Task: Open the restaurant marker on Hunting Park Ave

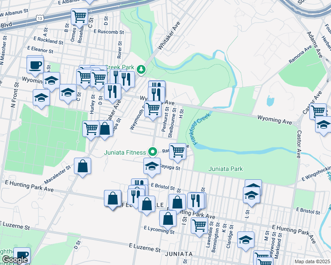Action: point(196,203)
